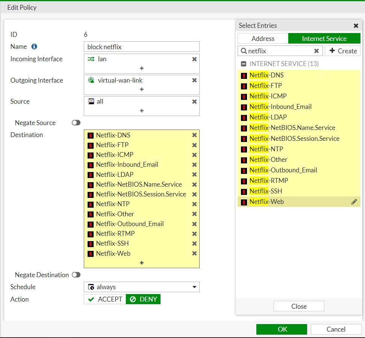The image size is (365, 338).
Task: Cancel the policy edit
Action: point(336,329)
